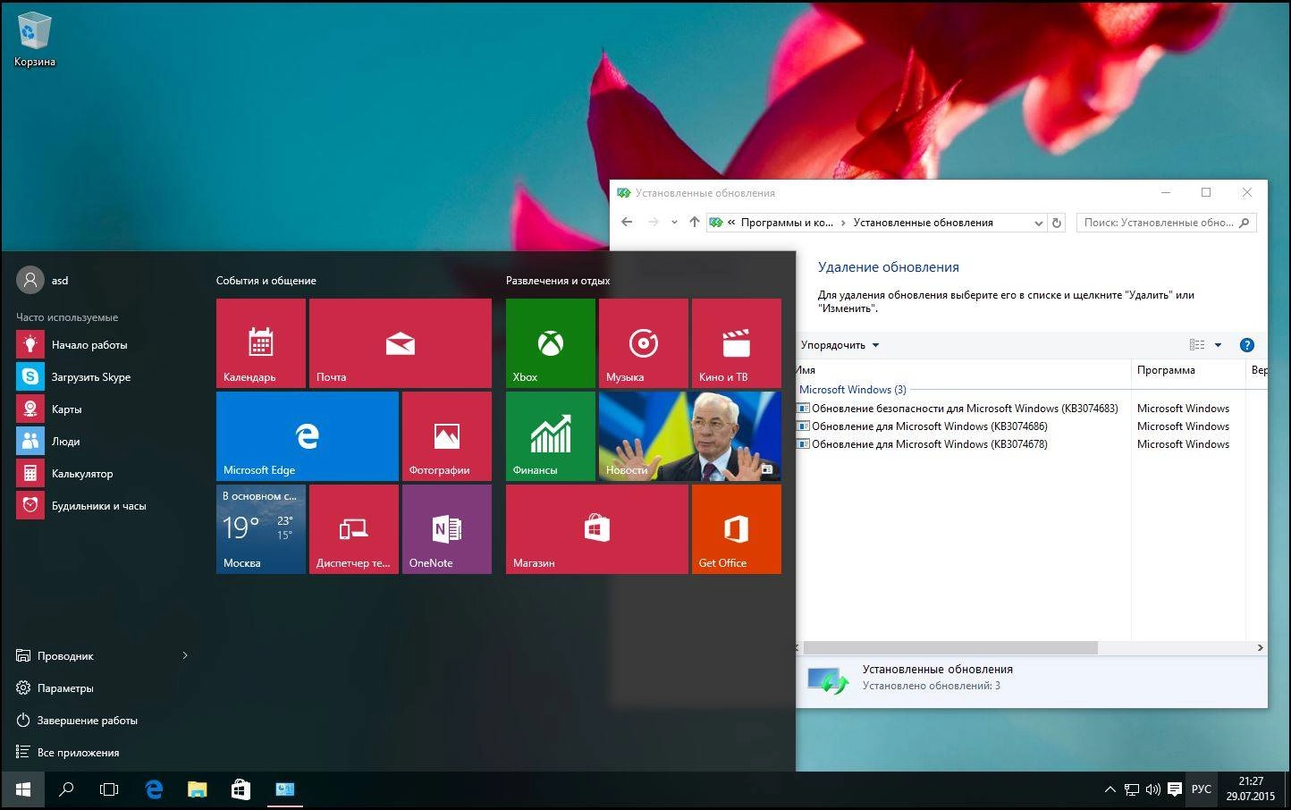The width and height of the screenshot is (1291, 810).
Task: Open the Finance tile (Финансы)
Action: 551,436
